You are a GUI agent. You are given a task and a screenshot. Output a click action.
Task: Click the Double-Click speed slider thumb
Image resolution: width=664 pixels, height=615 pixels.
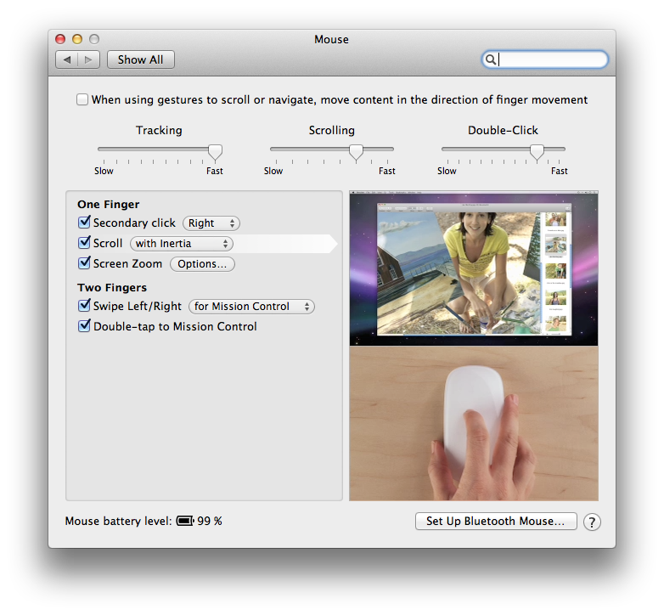point(537,152)
